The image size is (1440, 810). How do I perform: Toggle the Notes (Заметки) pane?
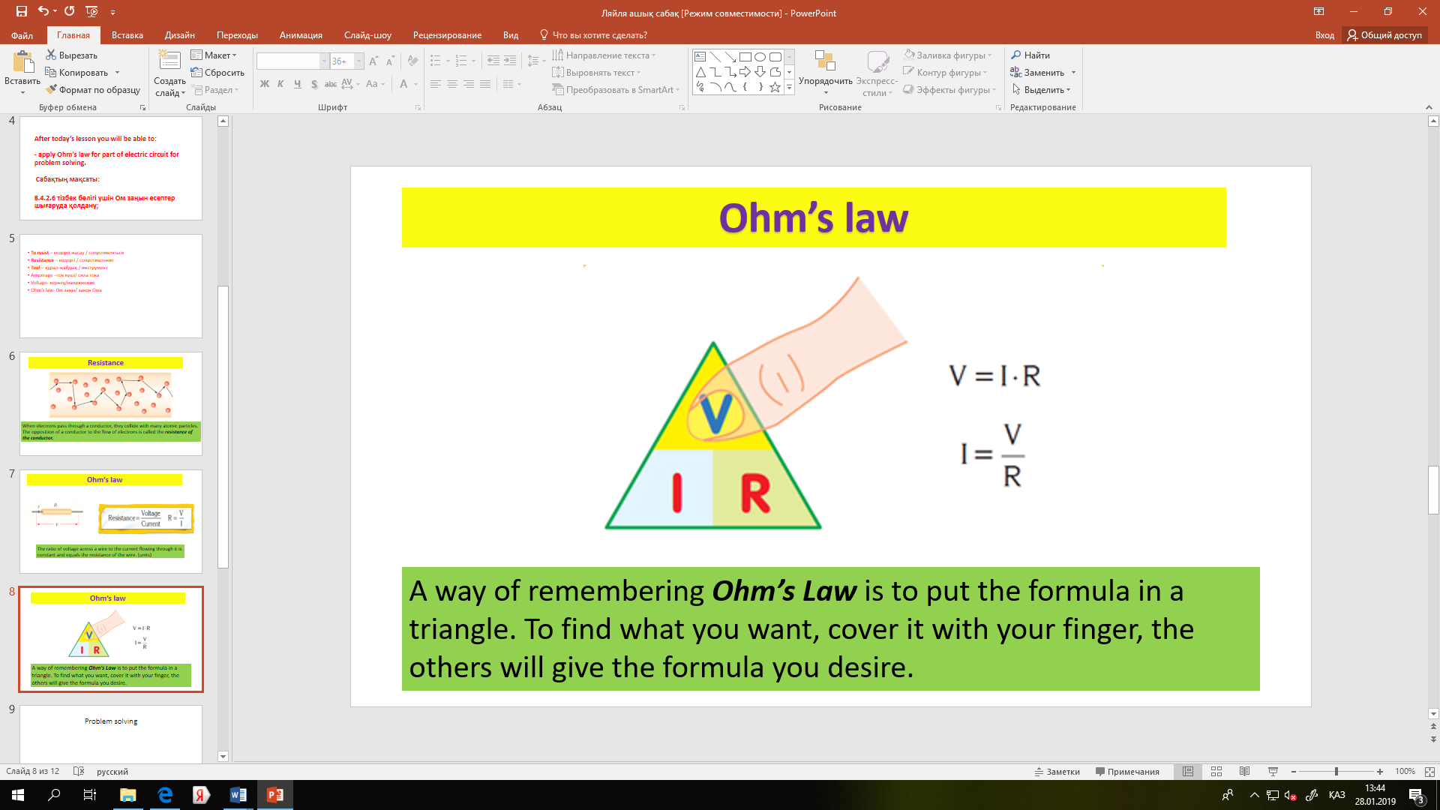1057,771
